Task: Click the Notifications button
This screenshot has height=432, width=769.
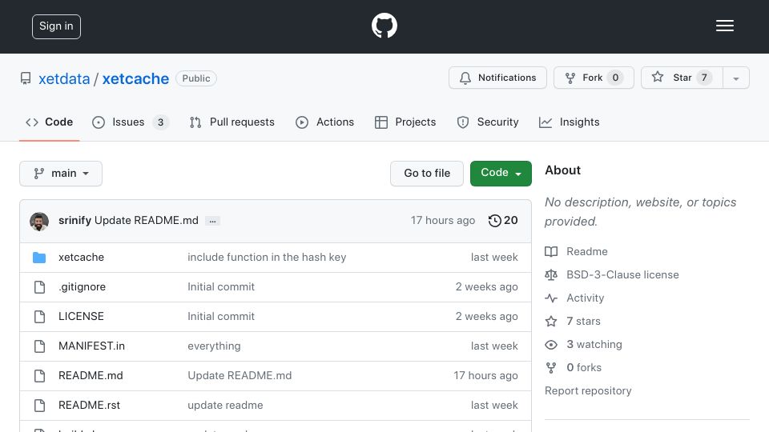Action: click(x=497, y=78)
